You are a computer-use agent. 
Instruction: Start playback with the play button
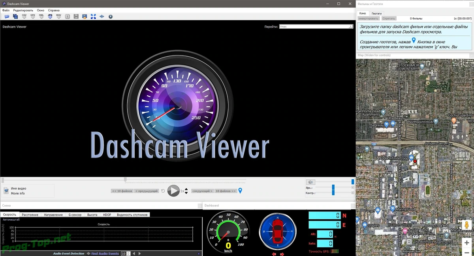pyautogui.click(x=173, y=191)
